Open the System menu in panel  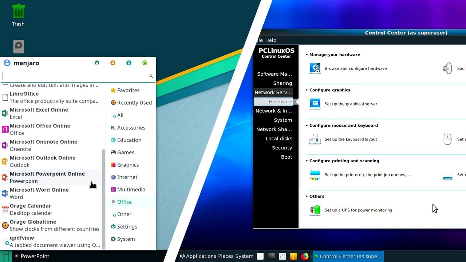(x=244, y=256)
